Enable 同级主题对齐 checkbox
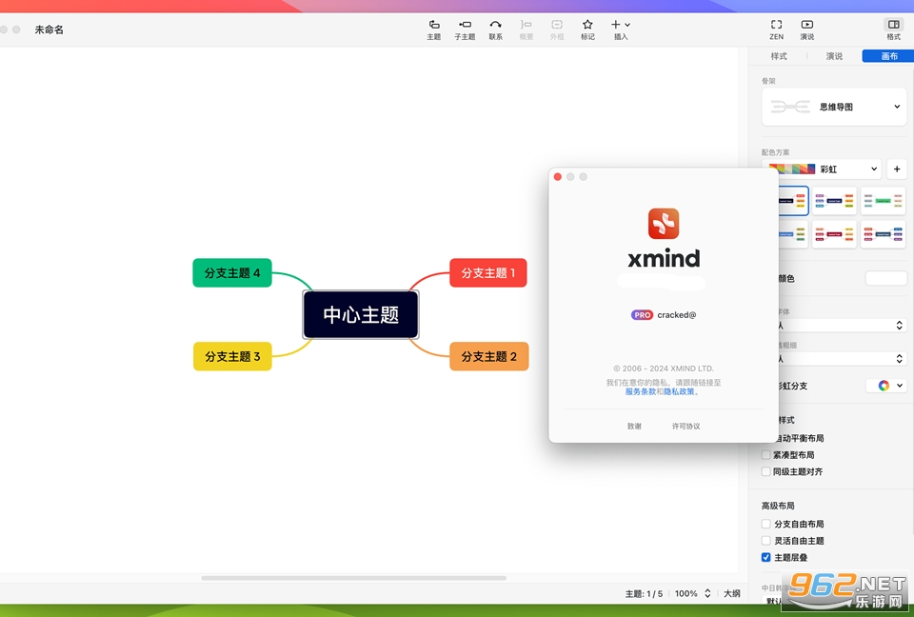914x617 pixels. pyautogui.click(x=765, y=471)
